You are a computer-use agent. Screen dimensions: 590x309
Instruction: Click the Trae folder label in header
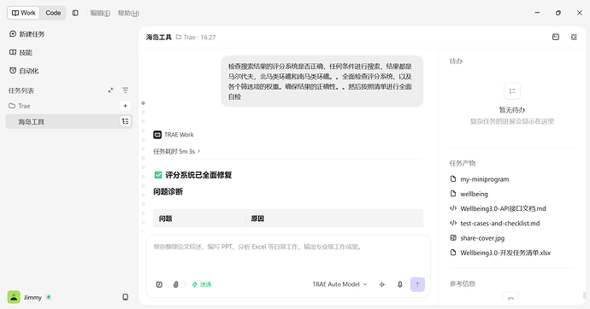pos(186,38)
